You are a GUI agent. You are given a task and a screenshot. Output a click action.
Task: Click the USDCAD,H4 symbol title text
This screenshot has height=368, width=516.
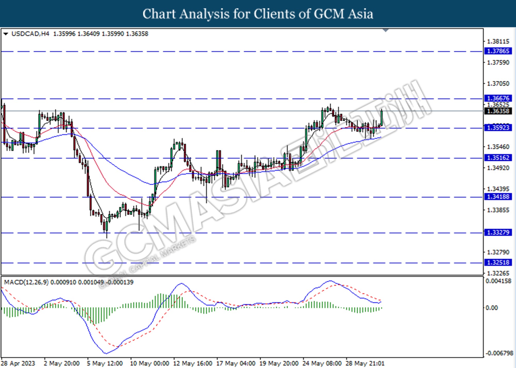pos(30,34)
